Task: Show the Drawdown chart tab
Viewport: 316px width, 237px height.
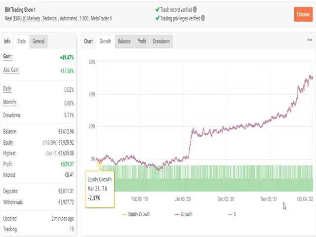Action: pyautogui.click(x=161, y=41)
